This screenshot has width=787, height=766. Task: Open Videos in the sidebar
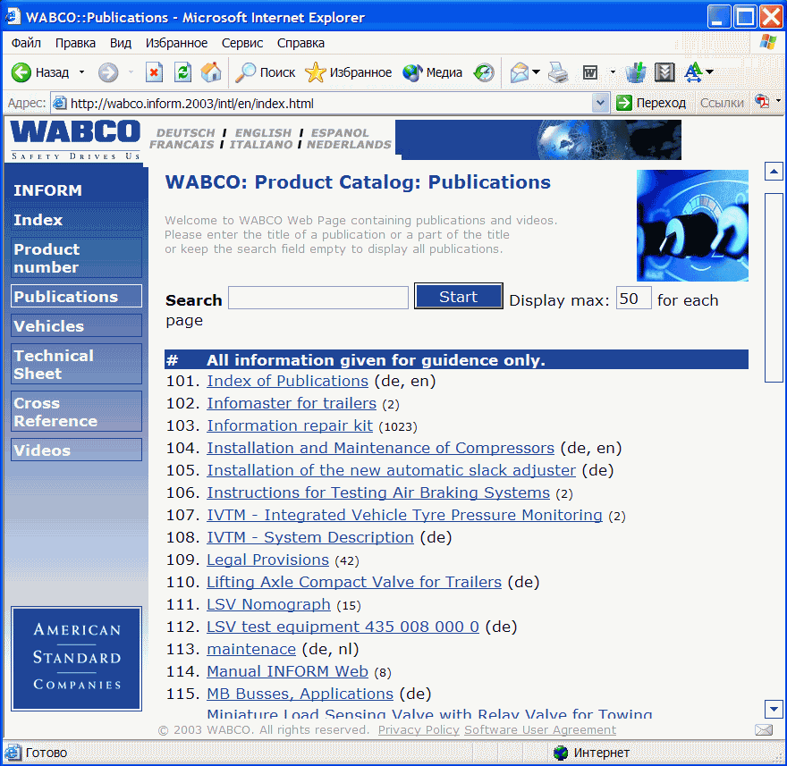coord(76,450)
